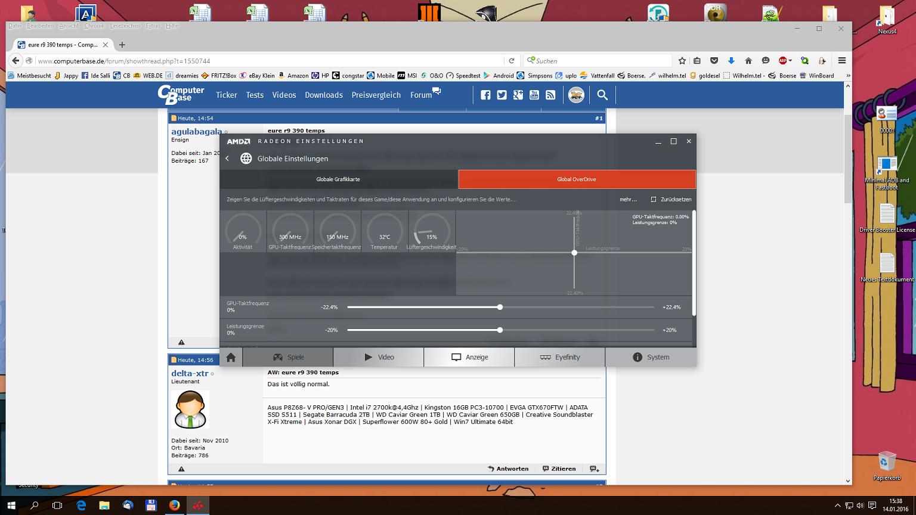The image size is (916, 515).
Task: Click Firefox back navigation button
Action: pyautogui.click(x=16, y=61)
